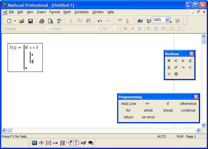
Task: Open the View menu
Action: click(30, 12)
